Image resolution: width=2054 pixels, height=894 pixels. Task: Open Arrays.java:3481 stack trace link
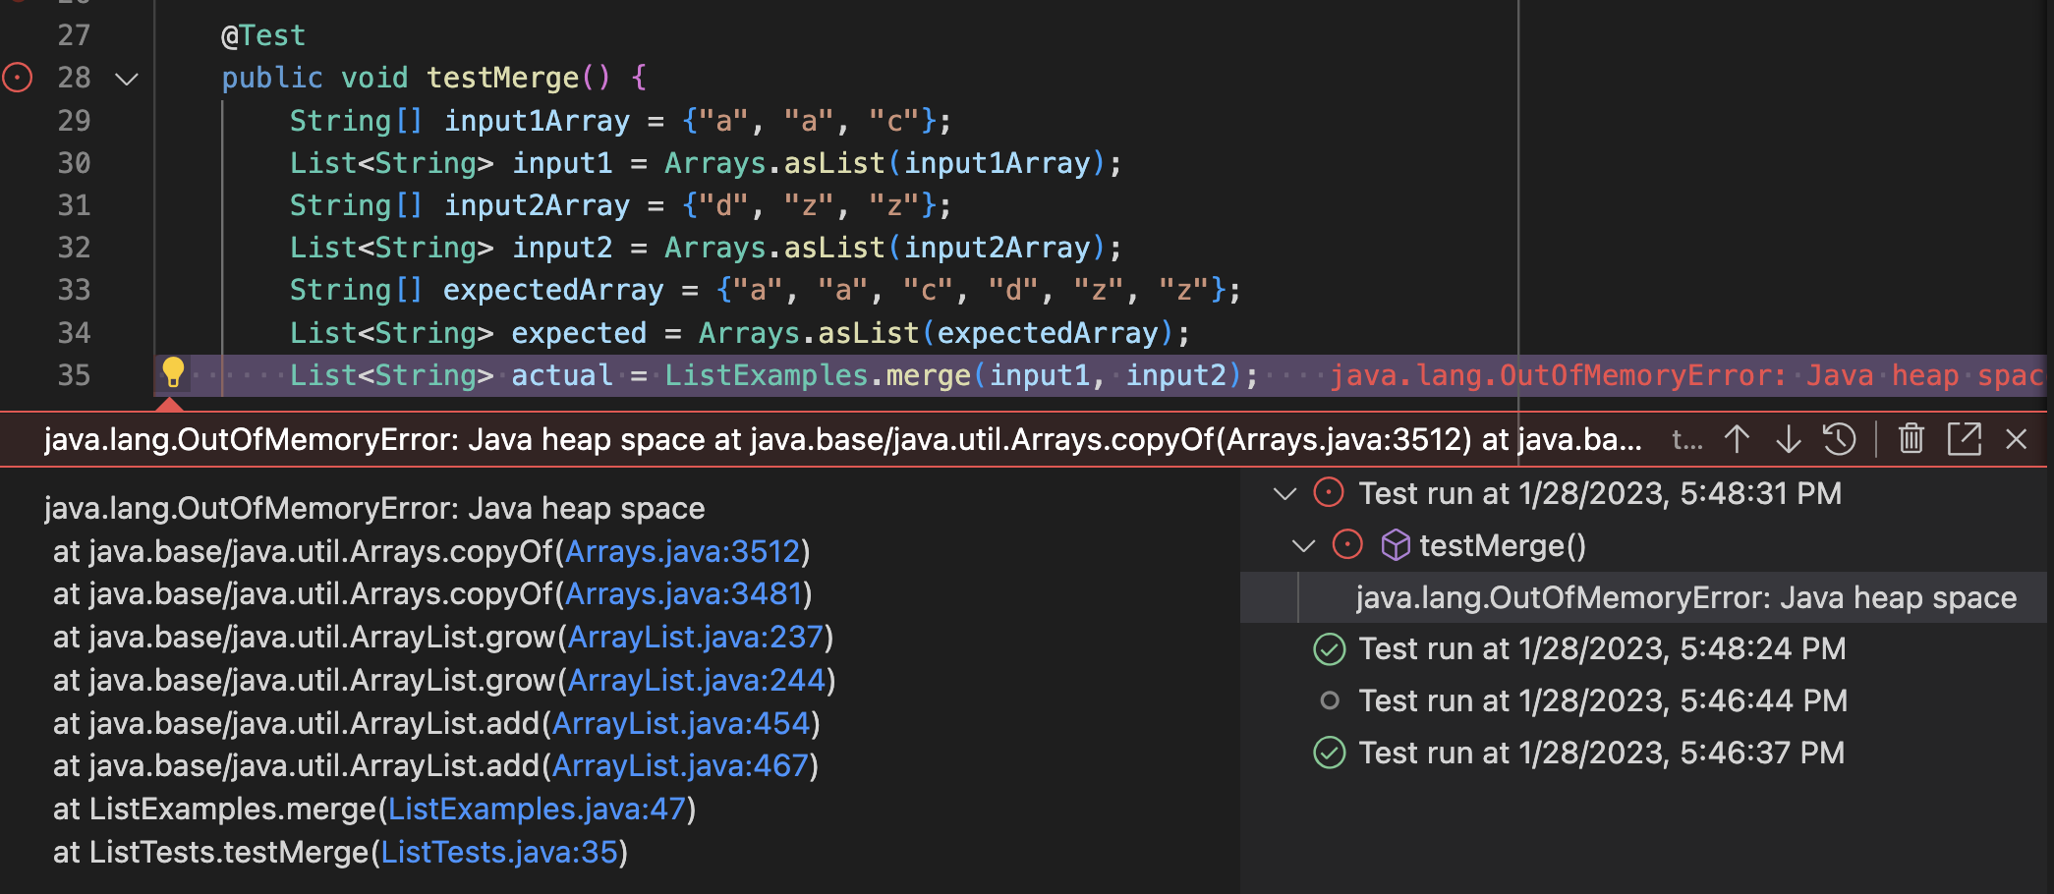coord(684,593)
